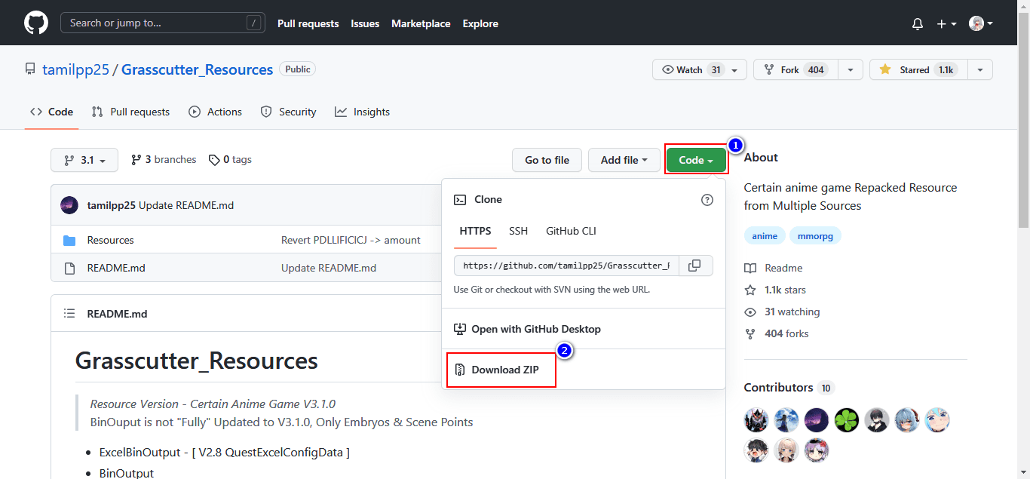Open the Add file dropdown
This screenshot has height=479, width=1030.
pyautogui.click(x=624, y=160)
